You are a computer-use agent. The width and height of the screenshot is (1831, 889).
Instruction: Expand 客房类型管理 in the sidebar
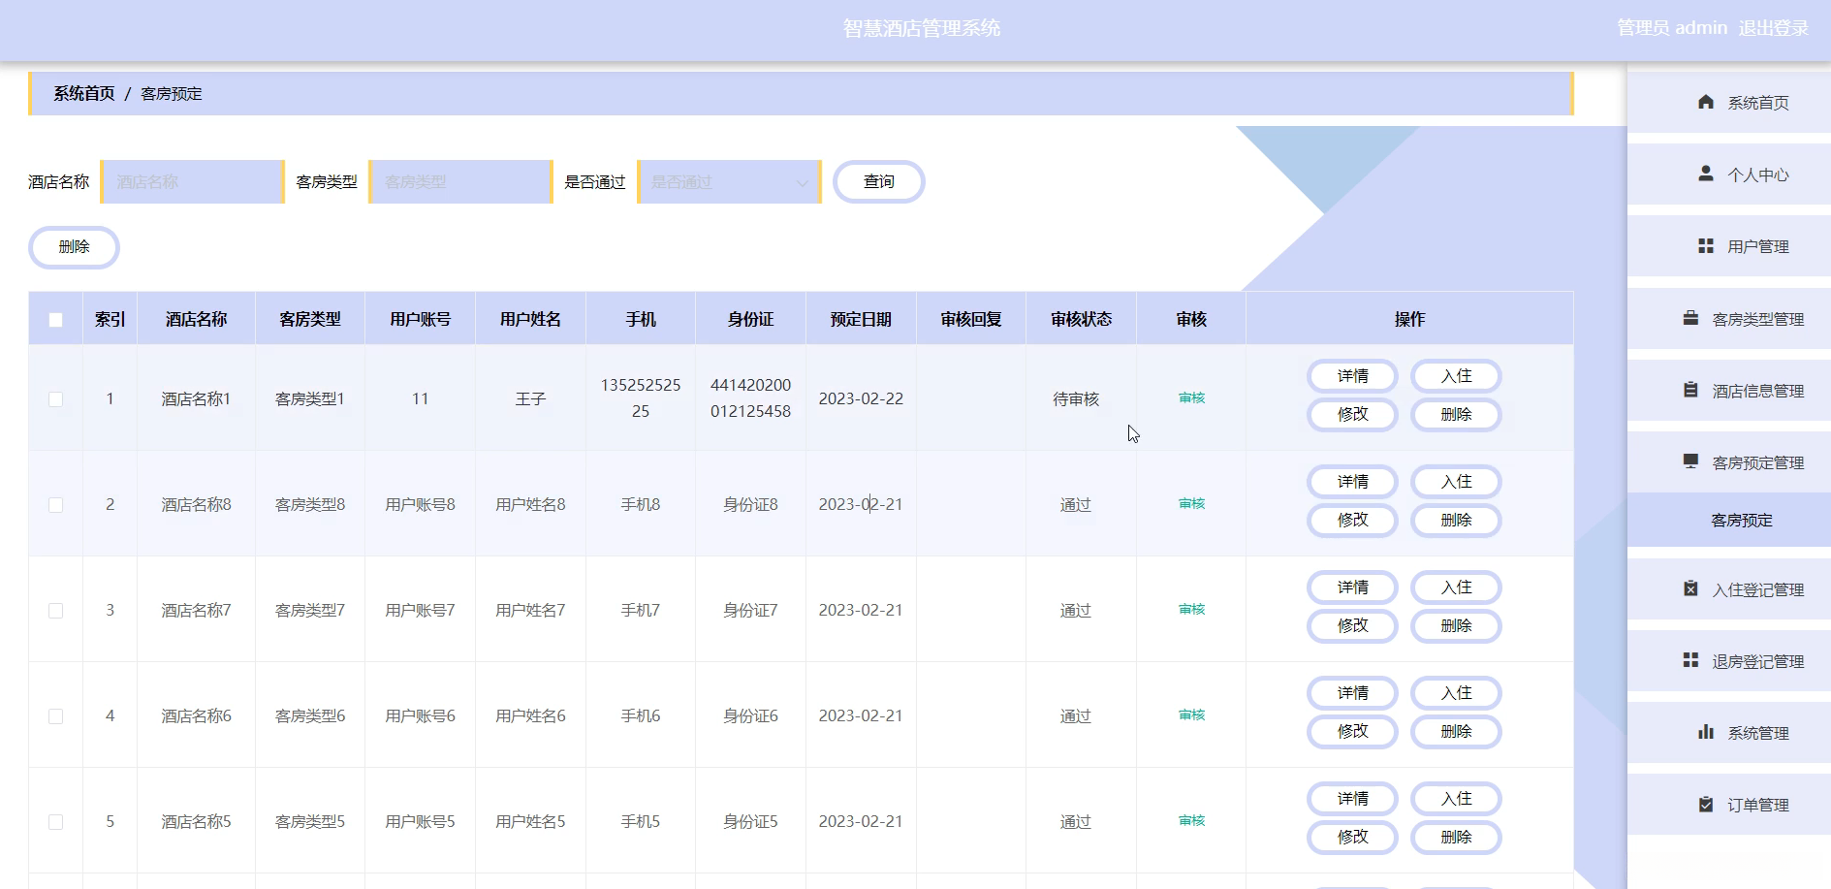point(1729,319)
